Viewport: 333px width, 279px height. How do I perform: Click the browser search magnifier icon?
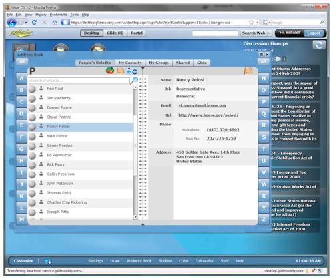(x=322, y=23)
